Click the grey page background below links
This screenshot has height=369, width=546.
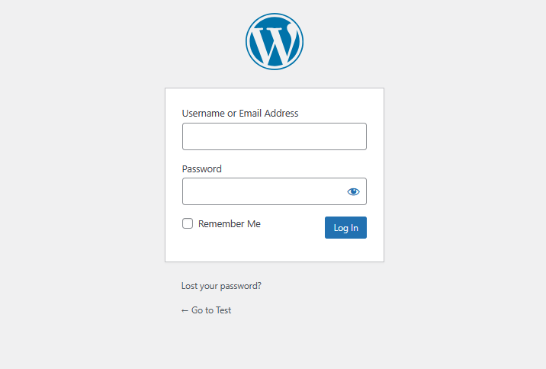pos(273,345)
